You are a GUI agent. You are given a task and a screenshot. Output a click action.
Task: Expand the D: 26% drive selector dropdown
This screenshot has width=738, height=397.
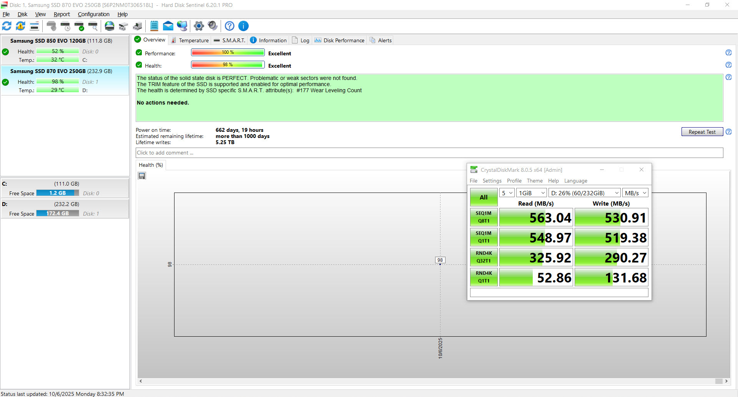click(584, 193)
